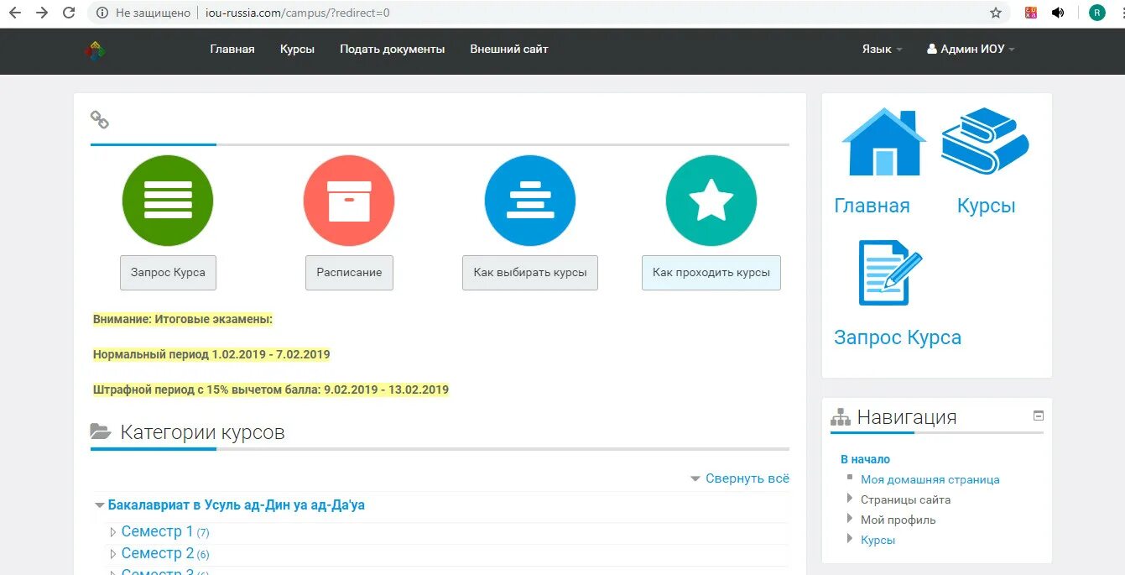Screen dimensions: 1125x575
Task: Click the IOU site logo in navbar
Action: click(95, 50)
